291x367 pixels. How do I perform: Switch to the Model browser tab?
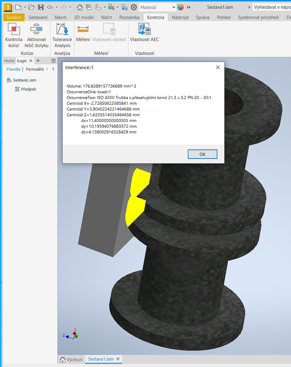pos(9,61)
